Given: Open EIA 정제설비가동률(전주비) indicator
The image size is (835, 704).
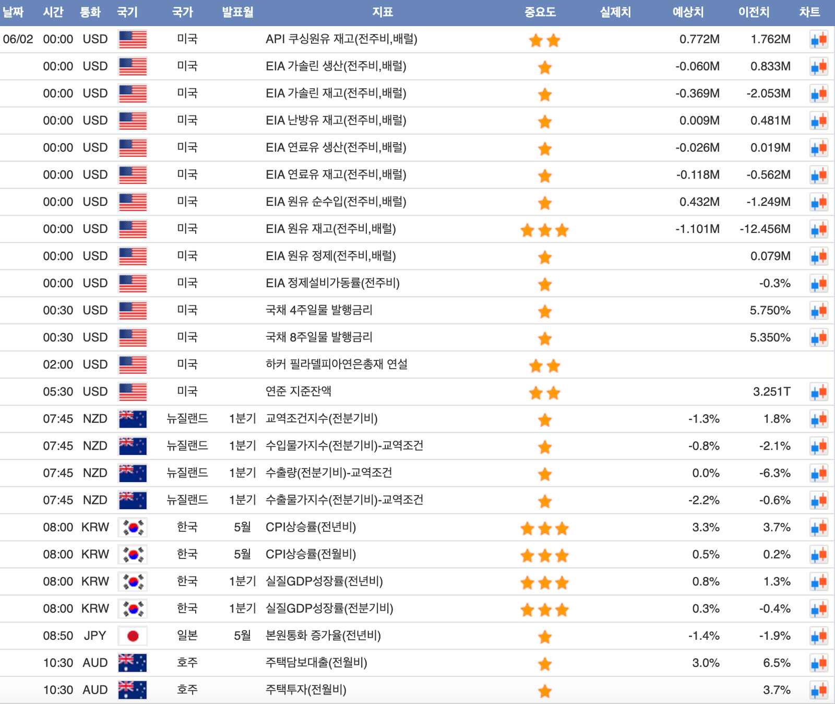Looking at the screenshot, I should pos(332,283).
